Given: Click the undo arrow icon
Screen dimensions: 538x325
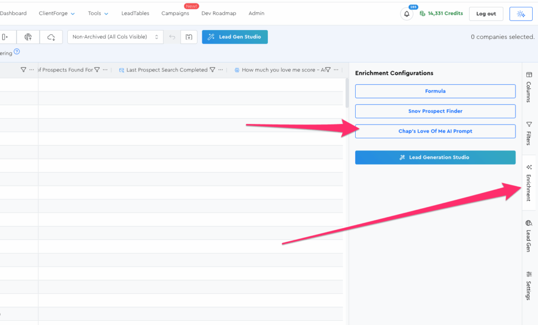Looking at the screenshot, I should pos(172,37).
